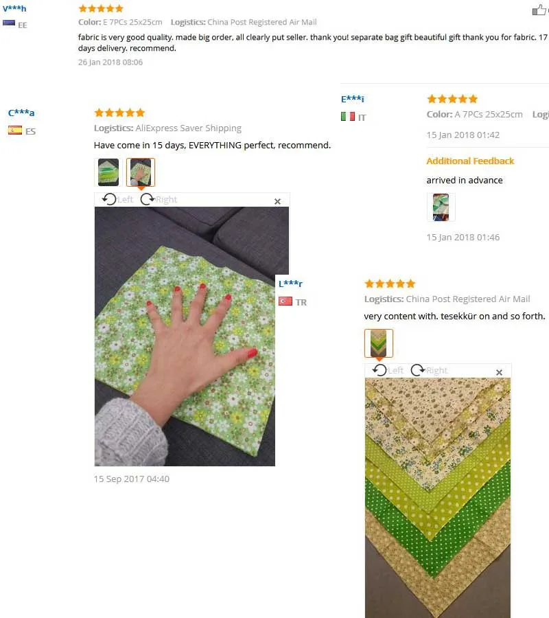Open reviewer E***i's profile
The width and height of the screenshot is (549, 618).
click(x=353, y=99)
